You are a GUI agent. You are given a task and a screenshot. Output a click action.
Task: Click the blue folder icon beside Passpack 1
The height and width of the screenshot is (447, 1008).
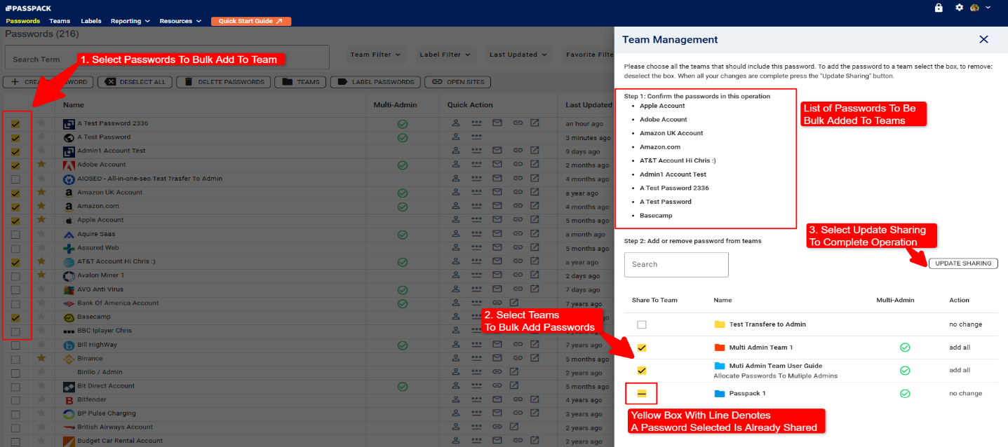click(x=719, y=394)
